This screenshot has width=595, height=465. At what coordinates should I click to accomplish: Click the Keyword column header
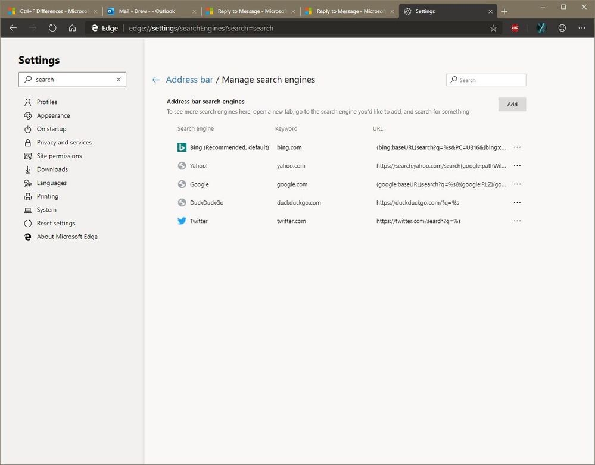286,129
